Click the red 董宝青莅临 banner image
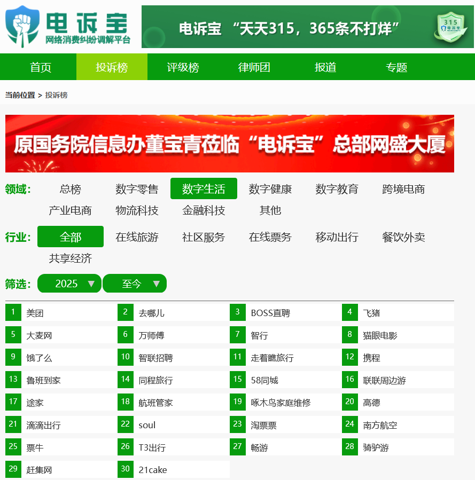This screenshot has height=480, width=475. click(x=230, y=144)
